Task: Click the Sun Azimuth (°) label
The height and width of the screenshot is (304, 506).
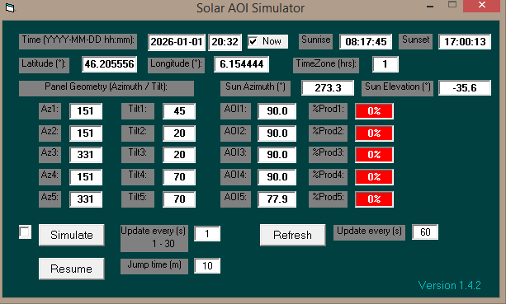Action: pos(255,88)
